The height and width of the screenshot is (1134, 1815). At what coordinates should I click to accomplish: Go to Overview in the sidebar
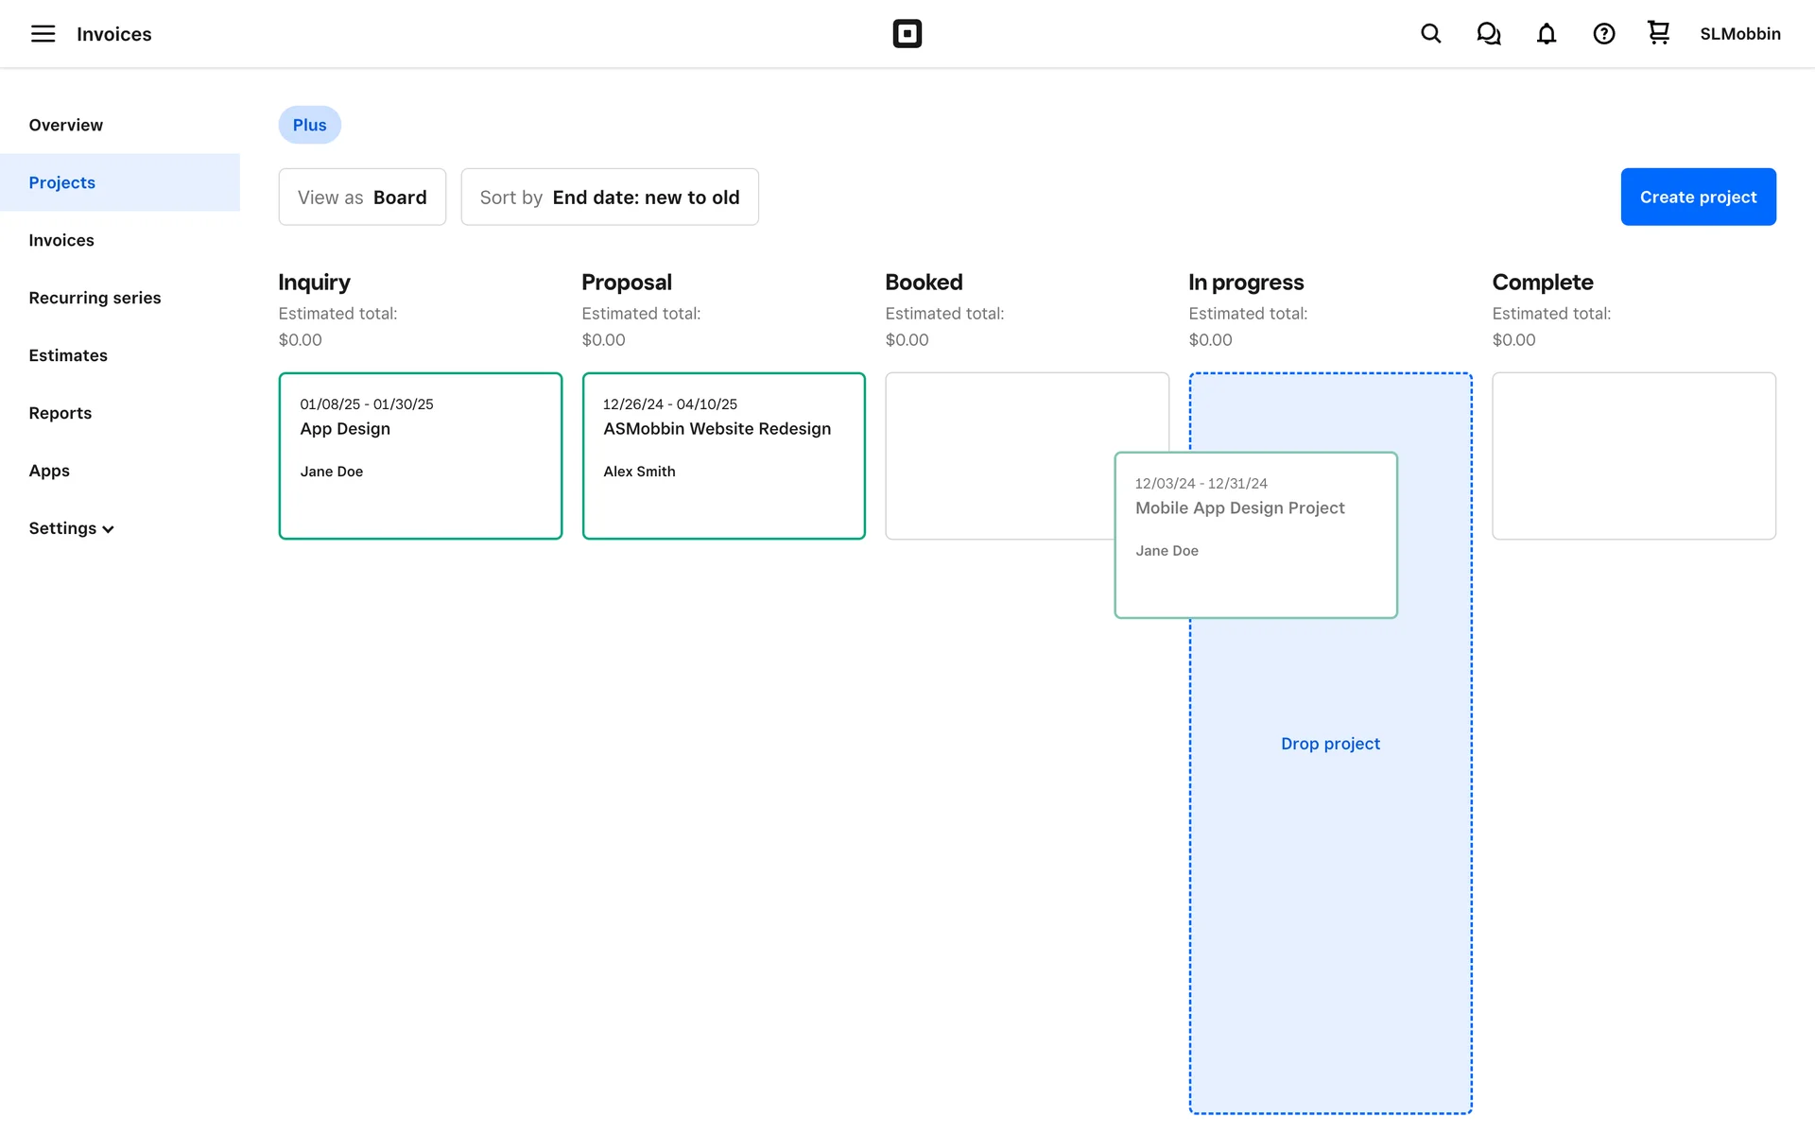tap(65, 125)
